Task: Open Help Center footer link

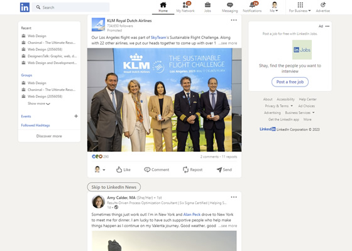Action: click(x=307, y=99)
